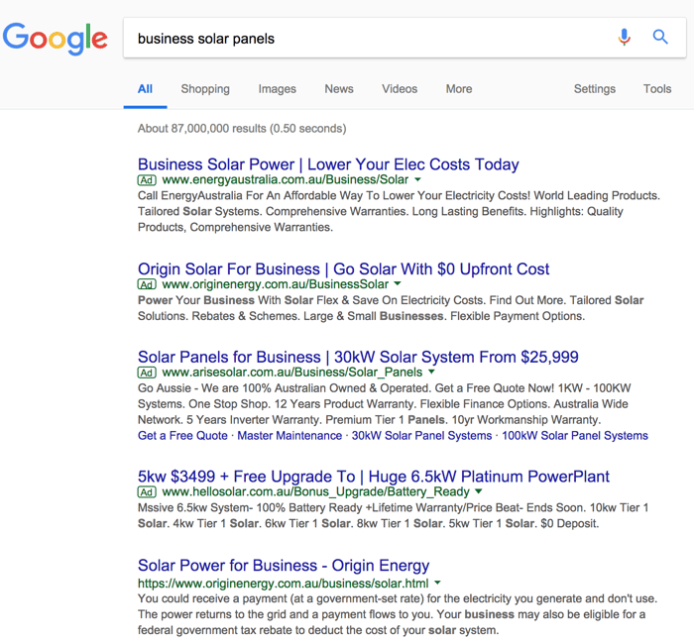Select the News tab
The image size is (694, 642).
338,89
